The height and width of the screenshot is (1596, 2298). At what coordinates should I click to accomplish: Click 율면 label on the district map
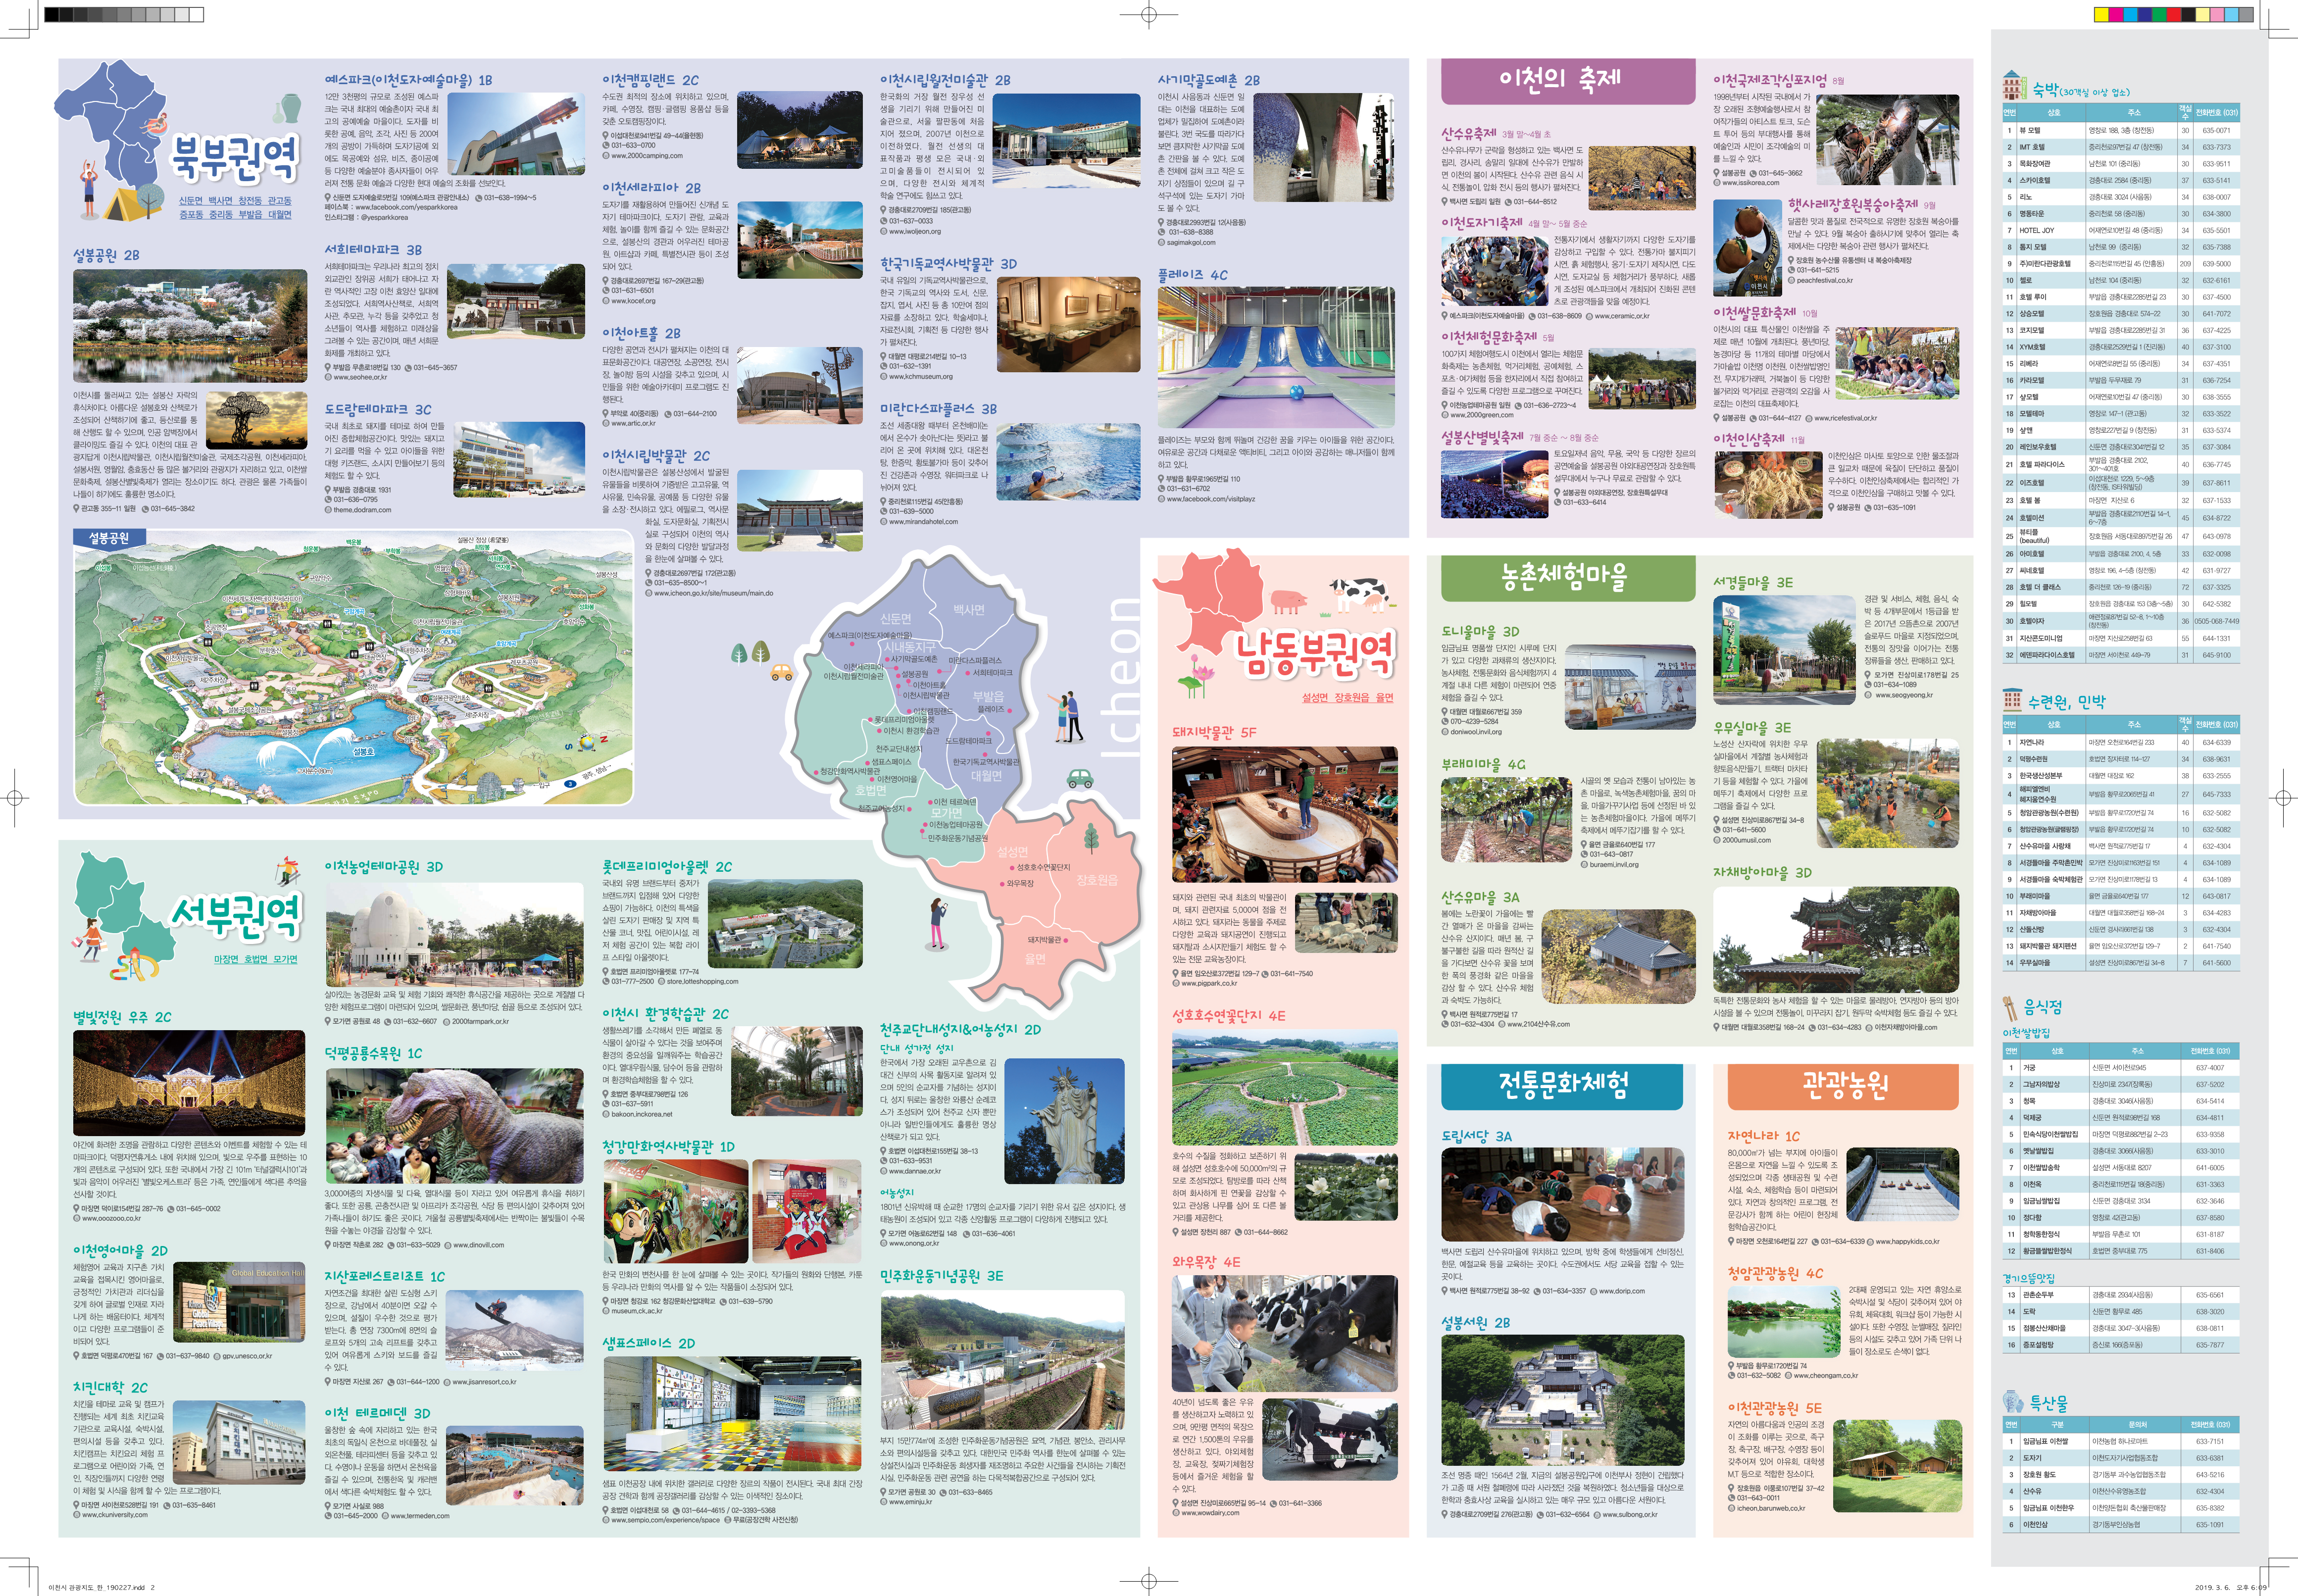click(1035, 958)
